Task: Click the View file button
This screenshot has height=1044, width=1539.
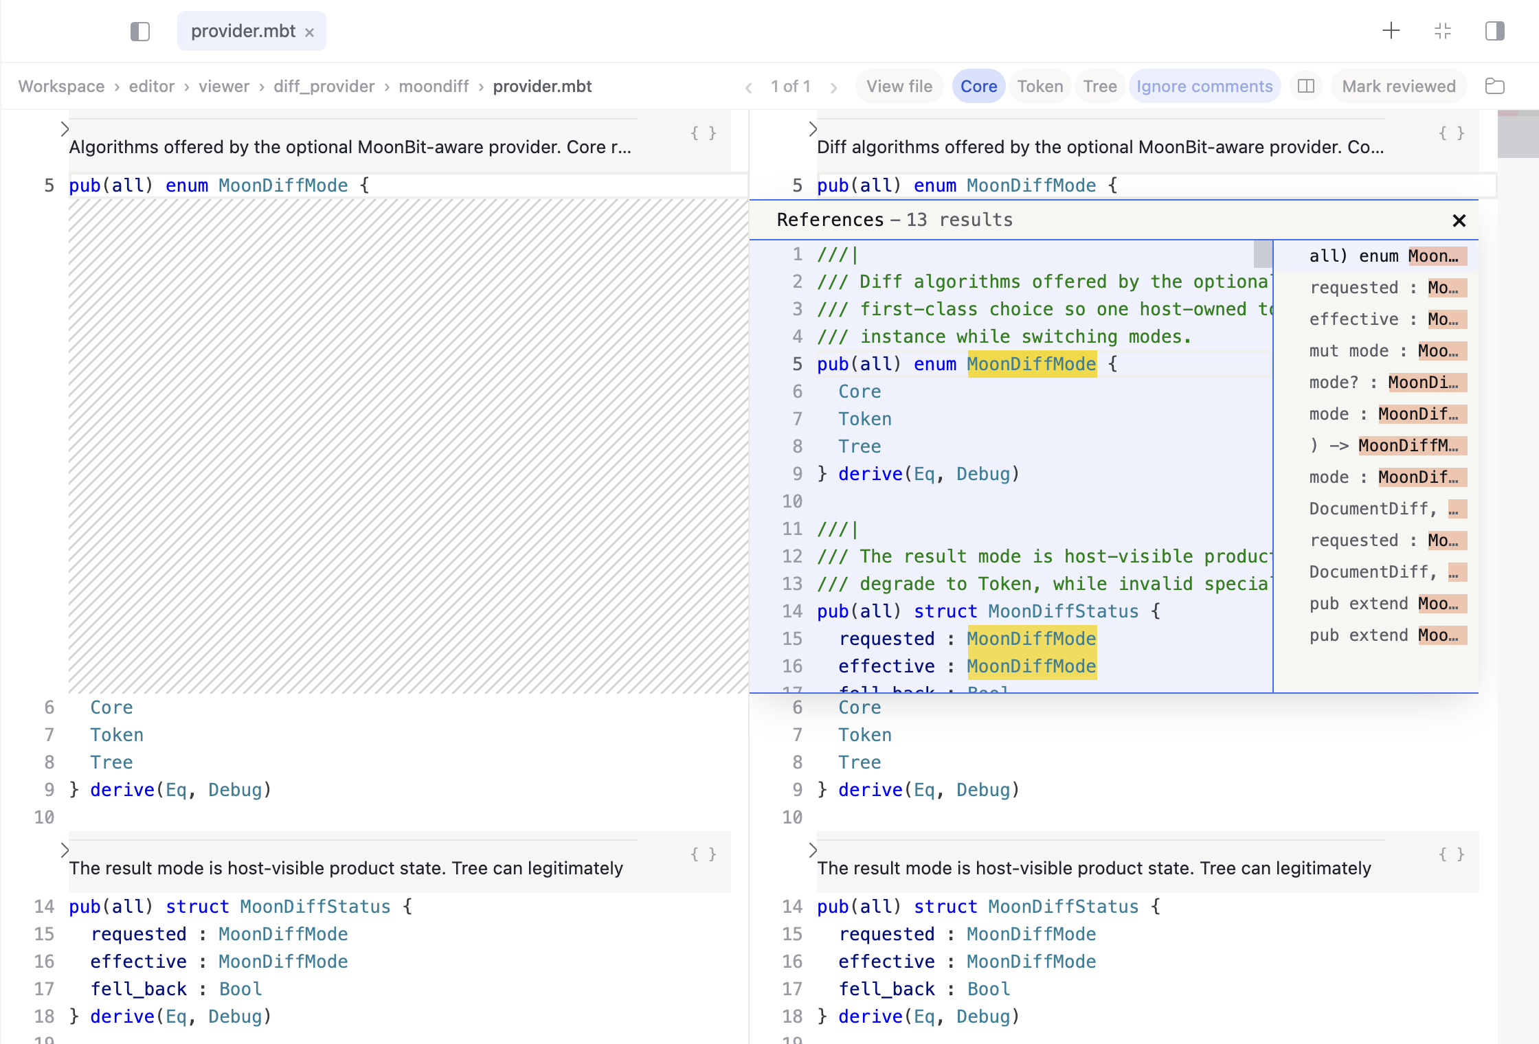Action: [899, 87]
